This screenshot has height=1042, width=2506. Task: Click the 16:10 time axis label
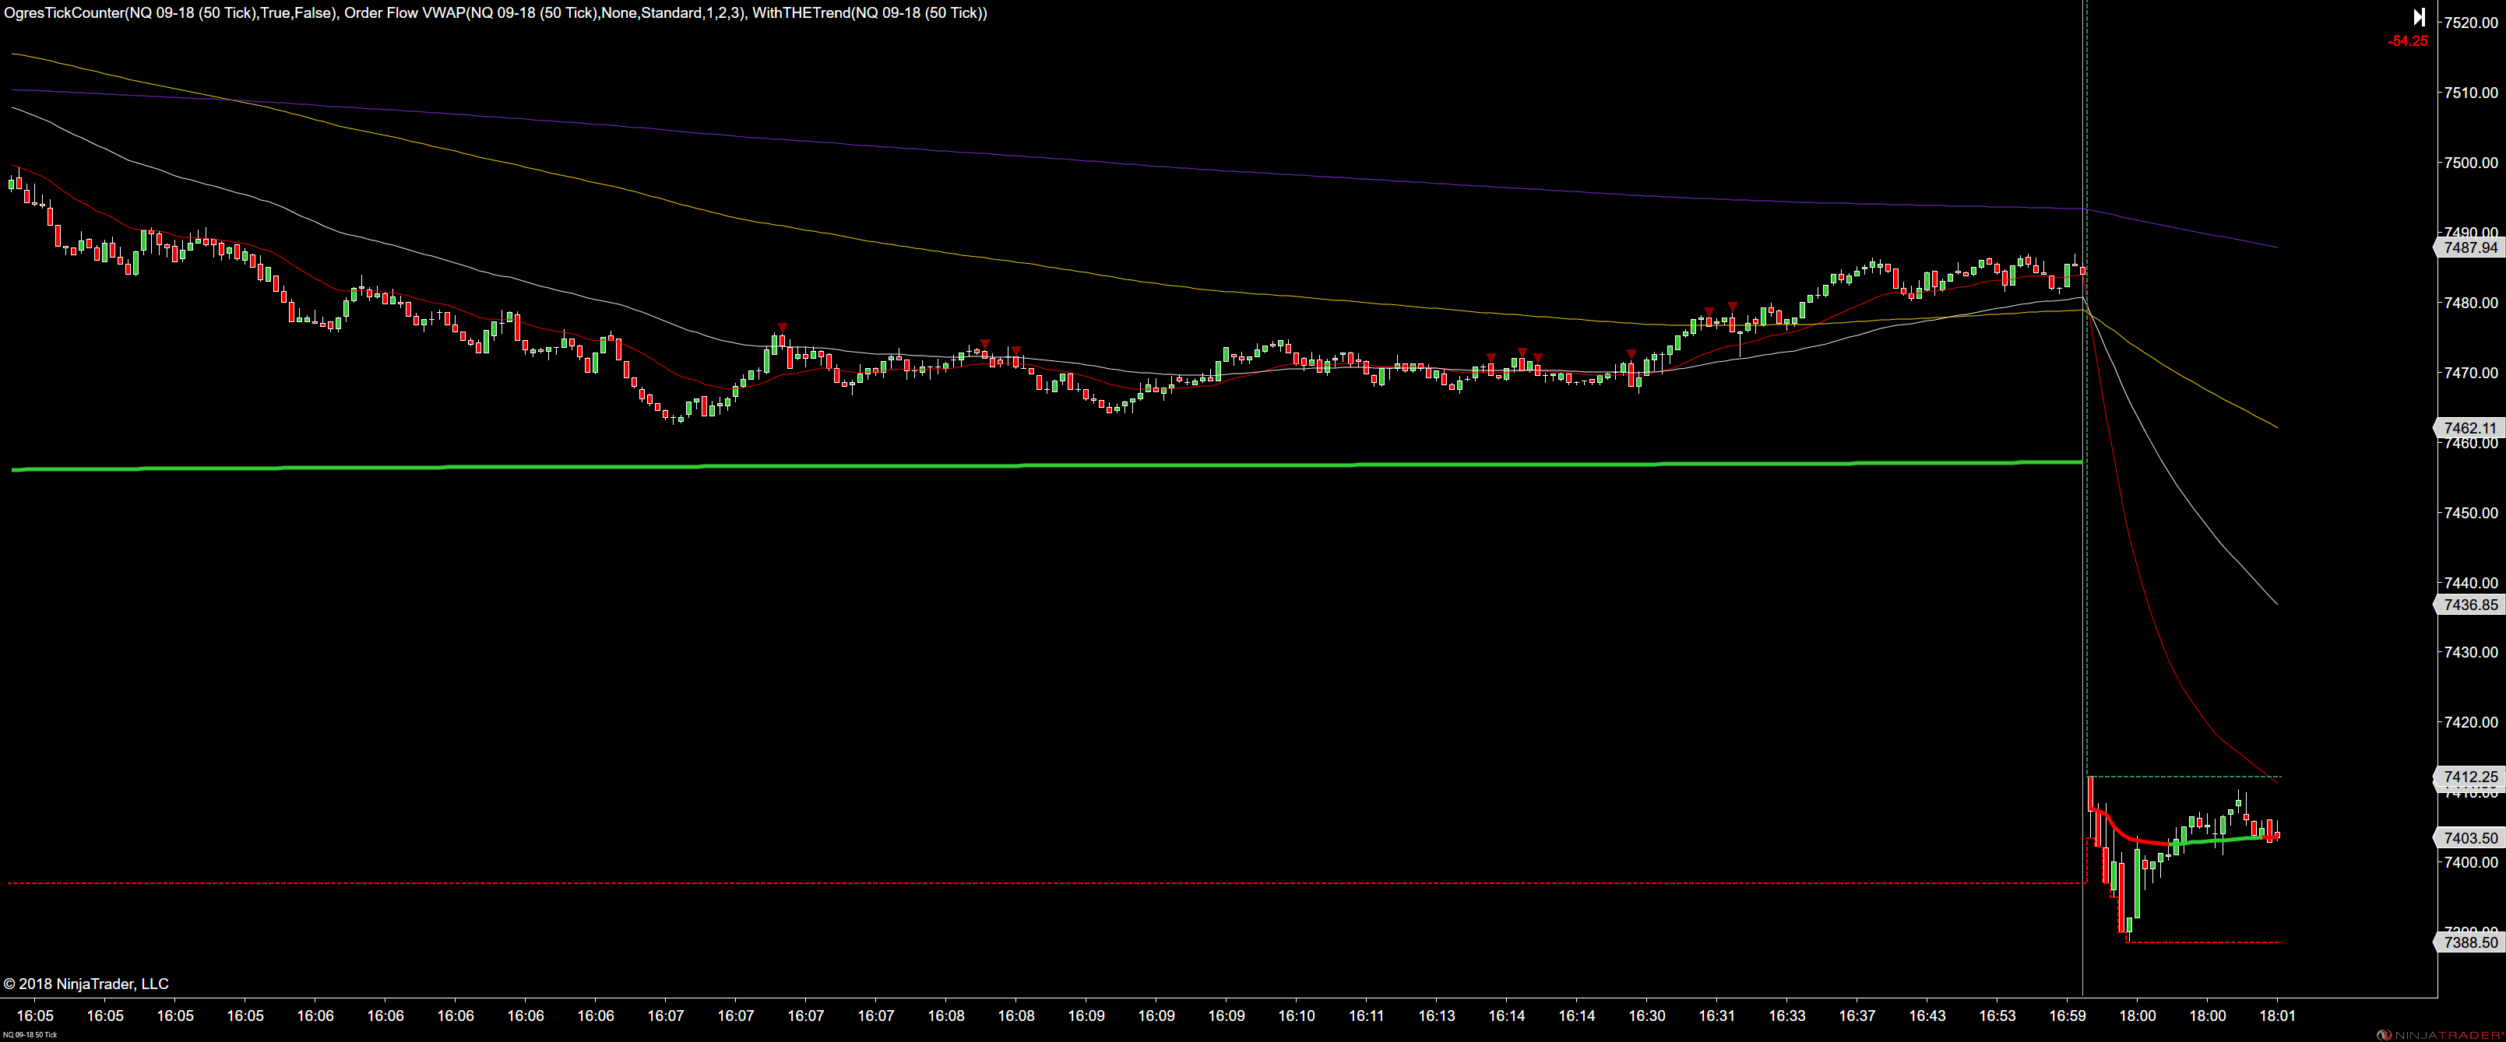[x=1296, y=1016]
